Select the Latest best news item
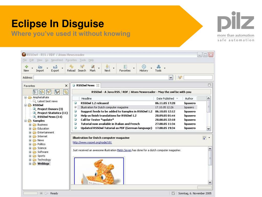Viewport: 262px width, 197px height. coord(47,101)
